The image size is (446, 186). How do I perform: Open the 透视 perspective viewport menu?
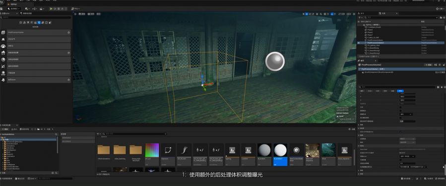coord(82,14)
